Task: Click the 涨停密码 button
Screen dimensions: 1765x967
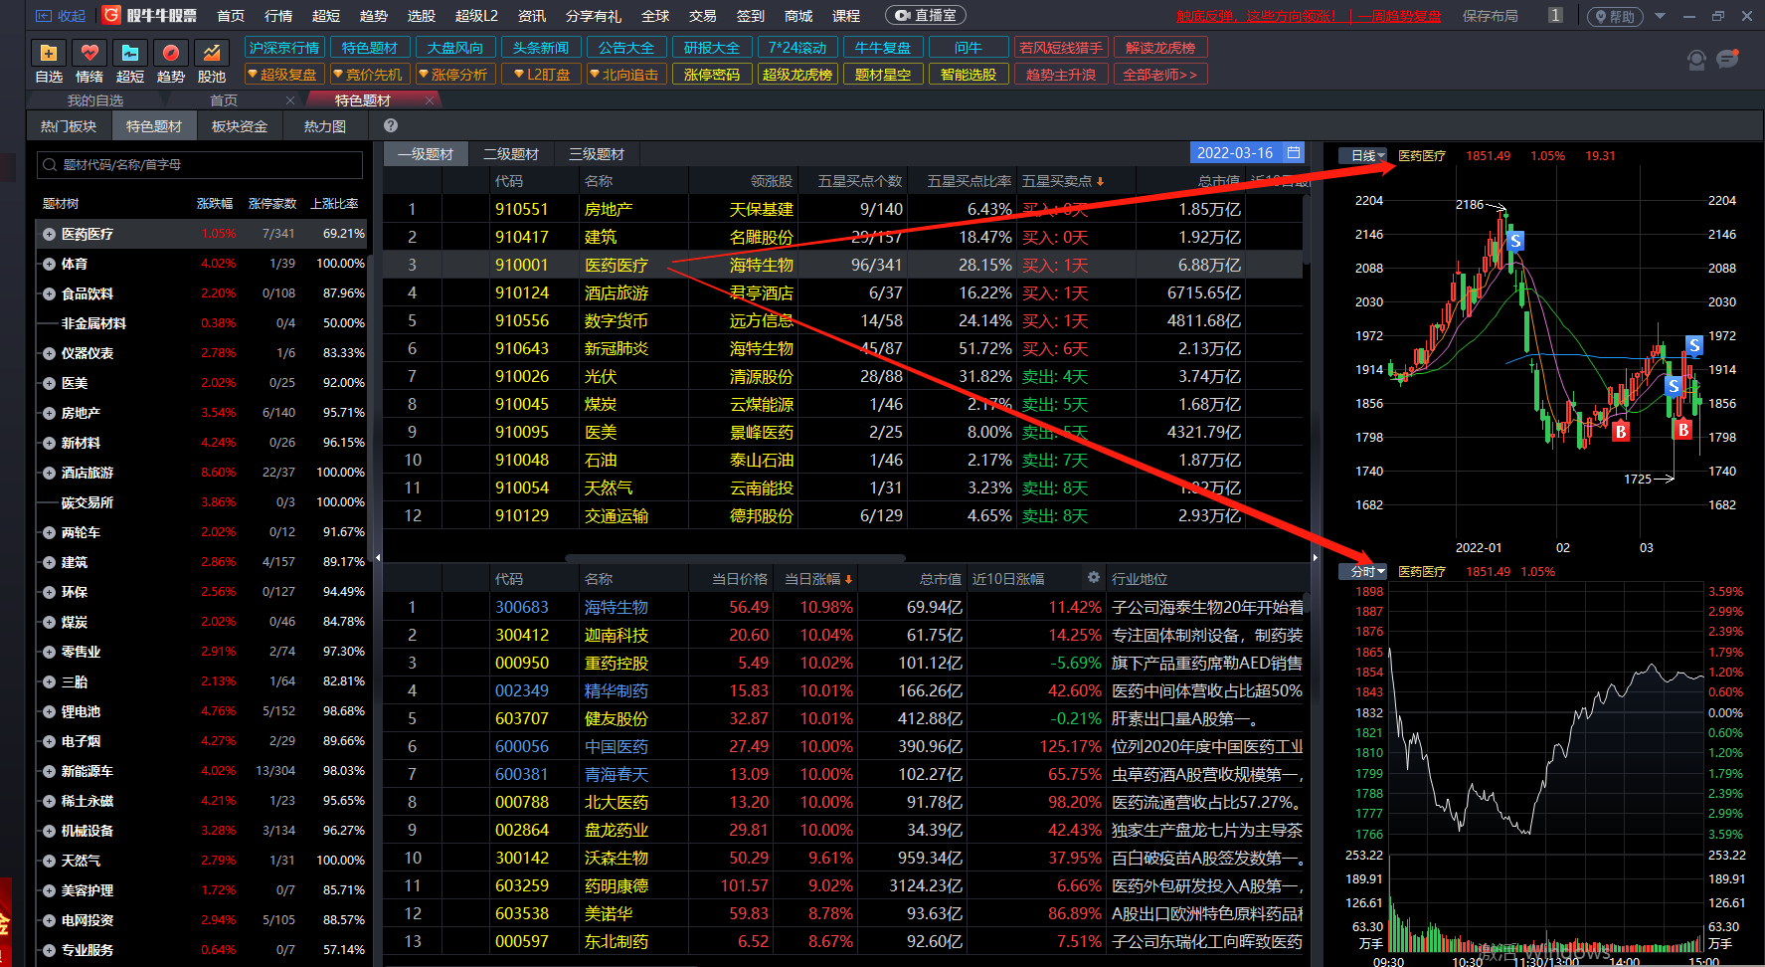Action: (712, 75)
